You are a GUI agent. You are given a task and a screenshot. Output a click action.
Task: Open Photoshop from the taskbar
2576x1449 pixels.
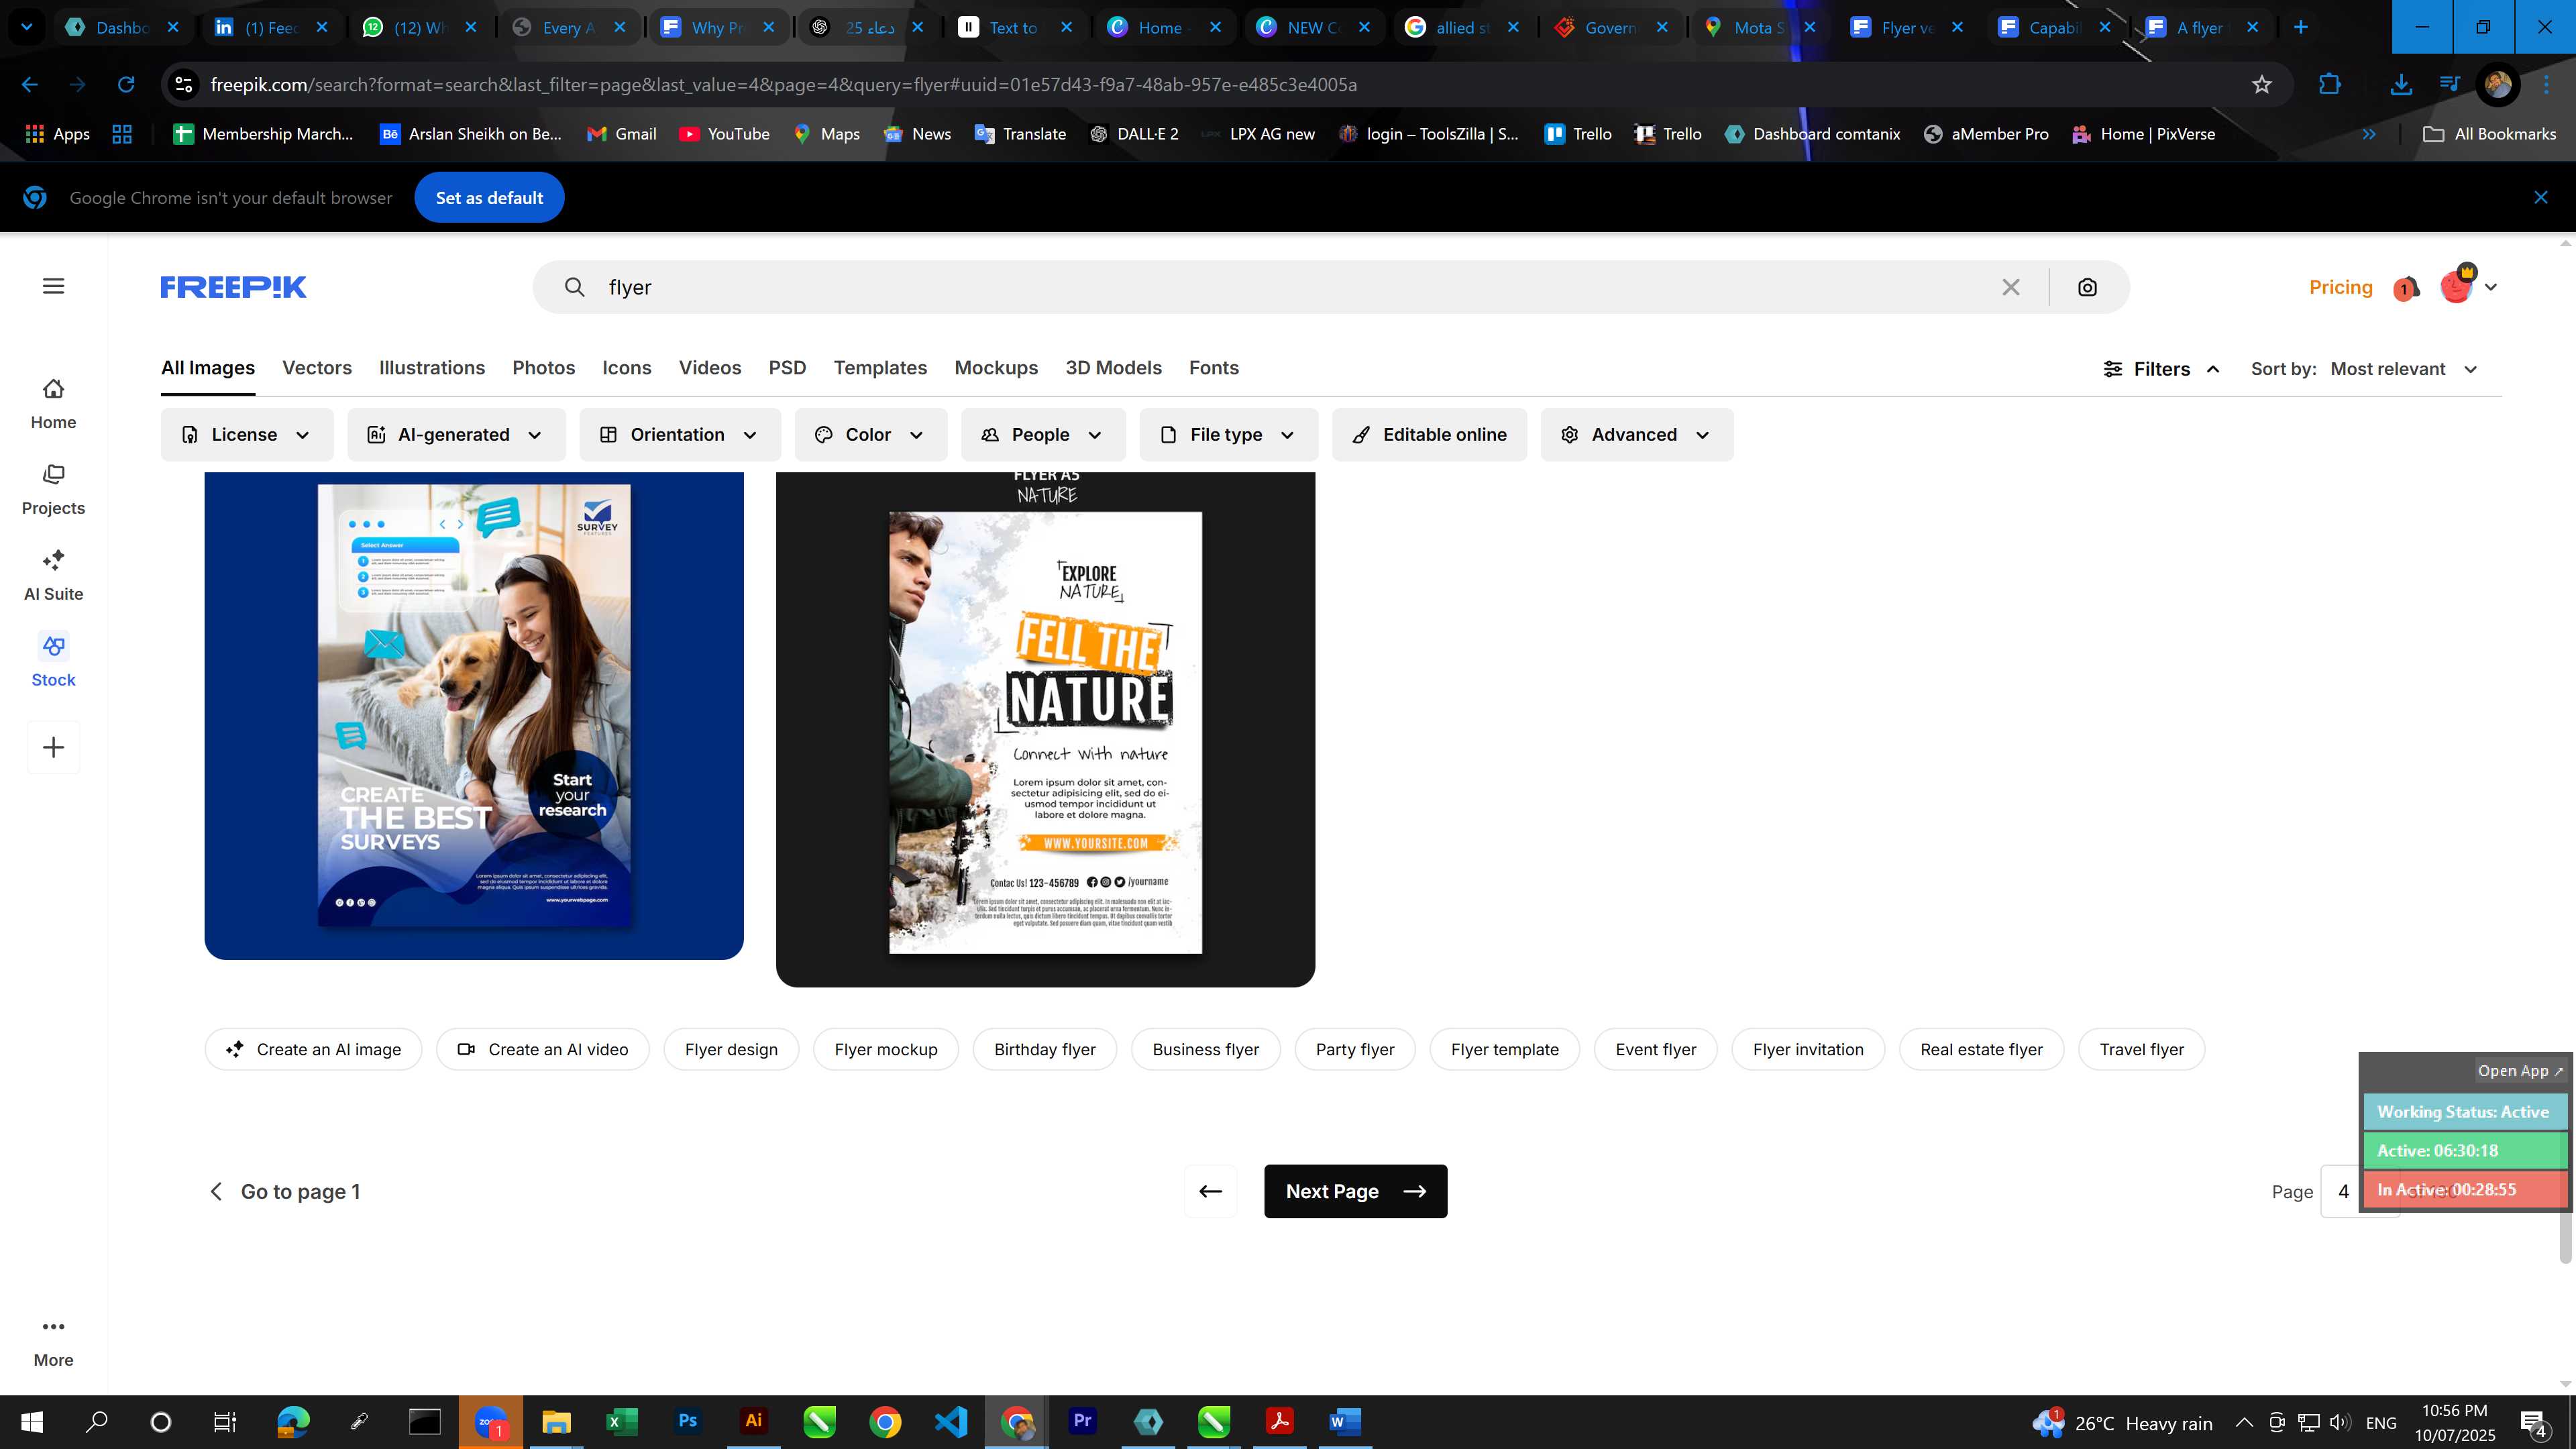point(688,1421)
